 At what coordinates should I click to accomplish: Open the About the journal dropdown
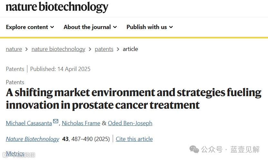[x=90, y=27]
